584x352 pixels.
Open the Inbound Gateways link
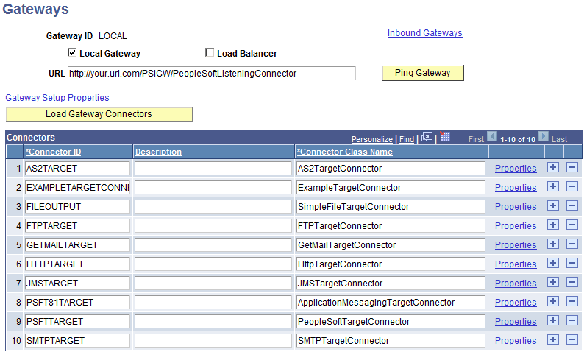[x=425, y=33]
